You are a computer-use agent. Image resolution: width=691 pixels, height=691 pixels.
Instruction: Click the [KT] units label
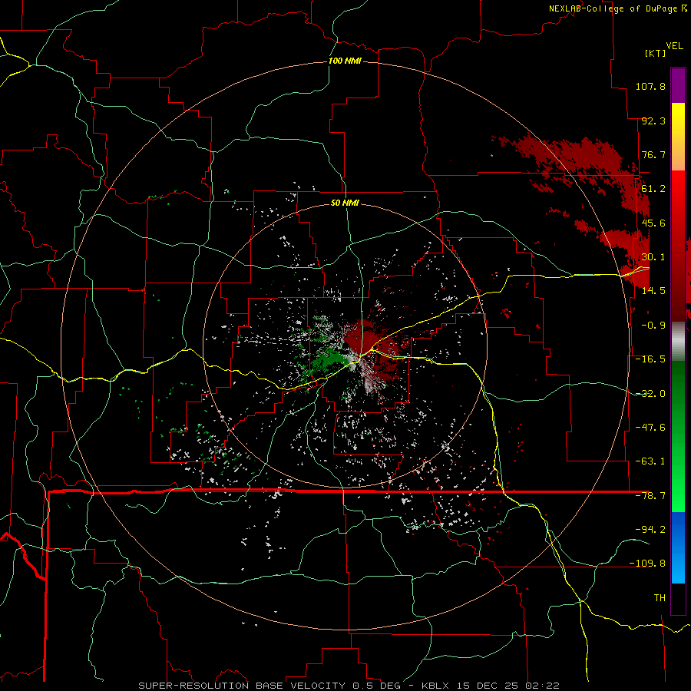pyautogui.click(x=656, y=53)
